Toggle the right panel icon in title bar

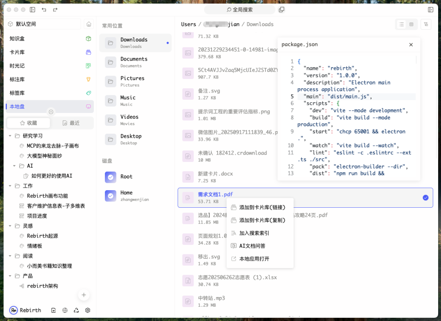tap(430, 9)
